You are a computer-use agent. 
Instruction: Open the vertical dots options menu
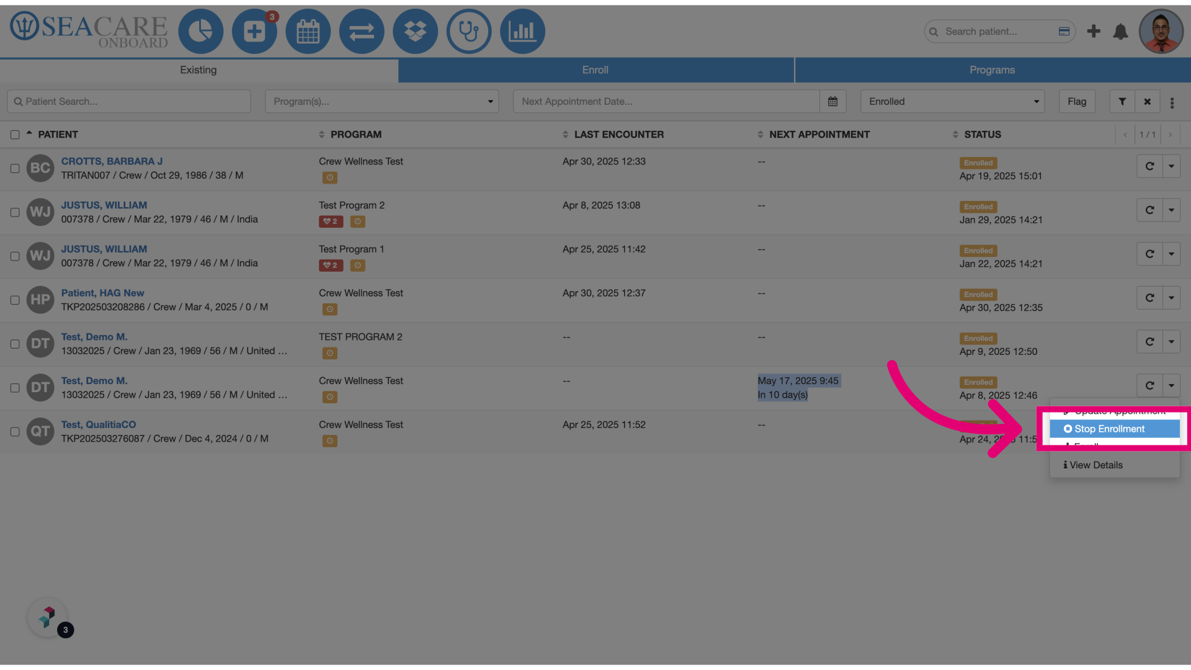click(1172, 103)
